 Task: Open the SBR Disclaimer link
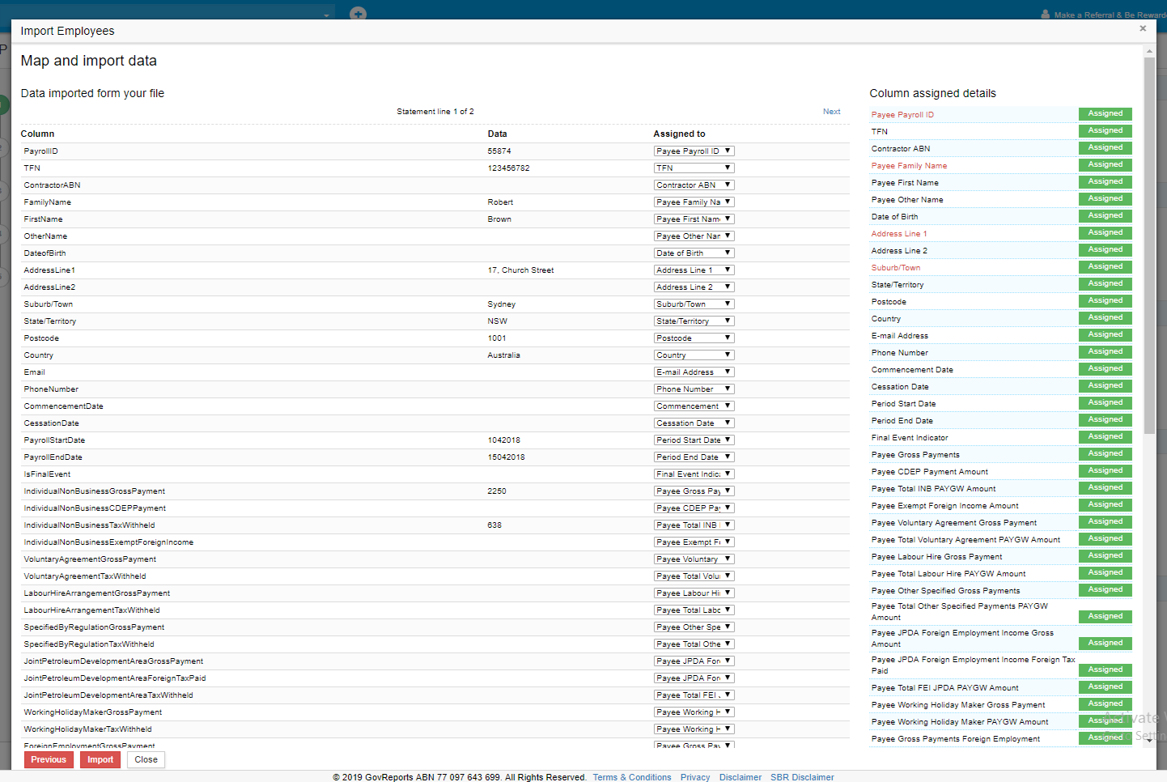pyautogui.click(x=801, y=777)
